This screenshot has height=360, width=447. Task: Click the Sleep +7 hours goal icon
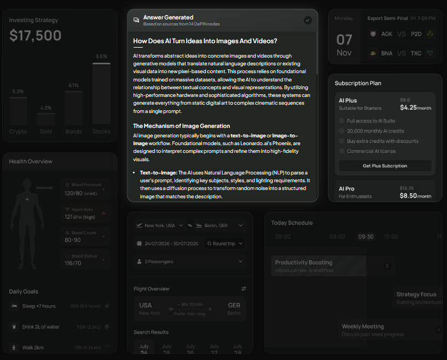coord(13,305)
